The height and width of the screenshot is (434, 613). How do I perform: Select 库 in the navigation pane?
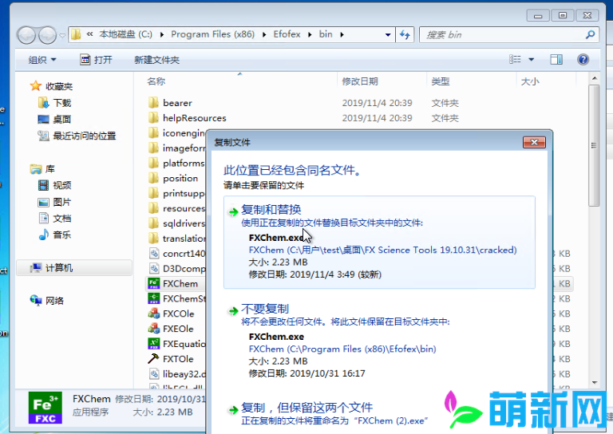pos(42,169)
